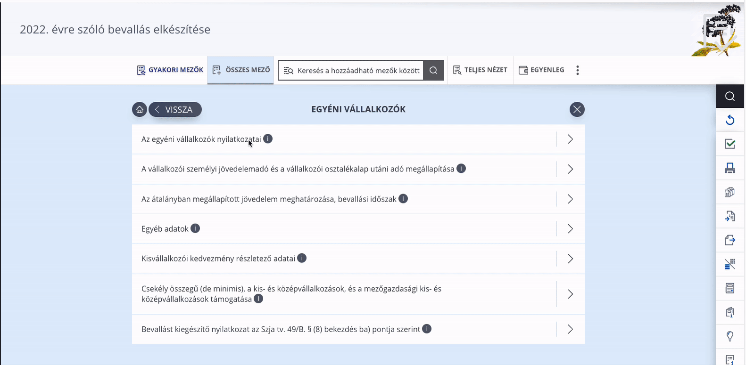Expand Az egyéni vállalkozók nyilatkozatai row
This screenshot has width=746, height=365.
(358, 139)
